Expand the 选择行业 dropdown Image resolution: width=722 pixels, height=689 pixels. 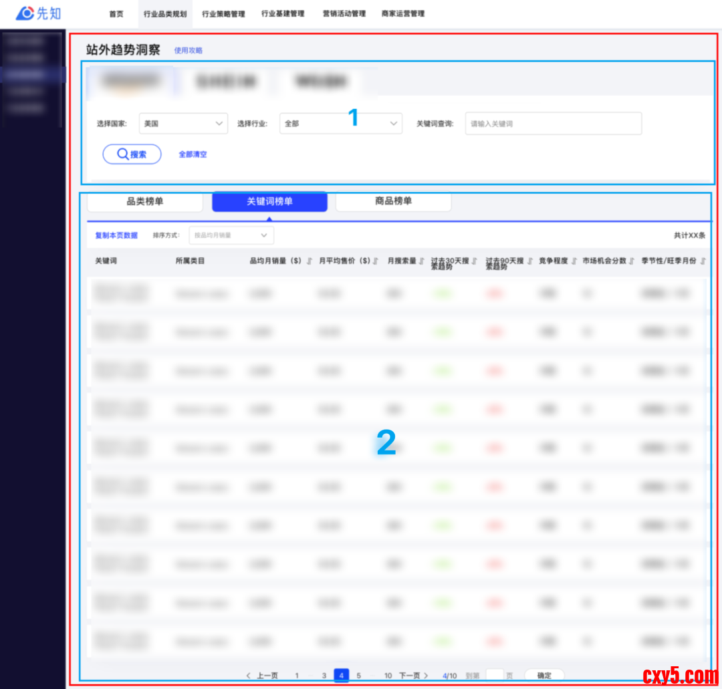[x=340, y=124]
